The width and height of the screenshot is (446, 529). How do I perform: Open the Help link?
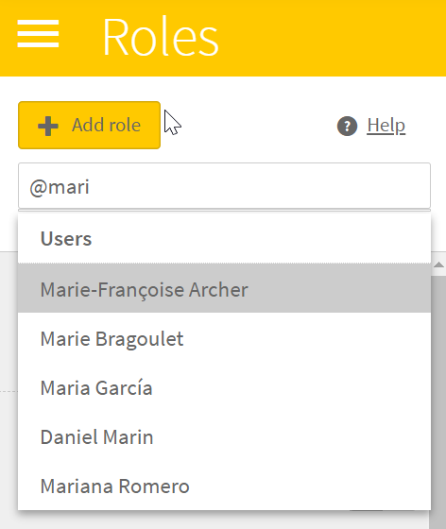(x=386, y=126)
